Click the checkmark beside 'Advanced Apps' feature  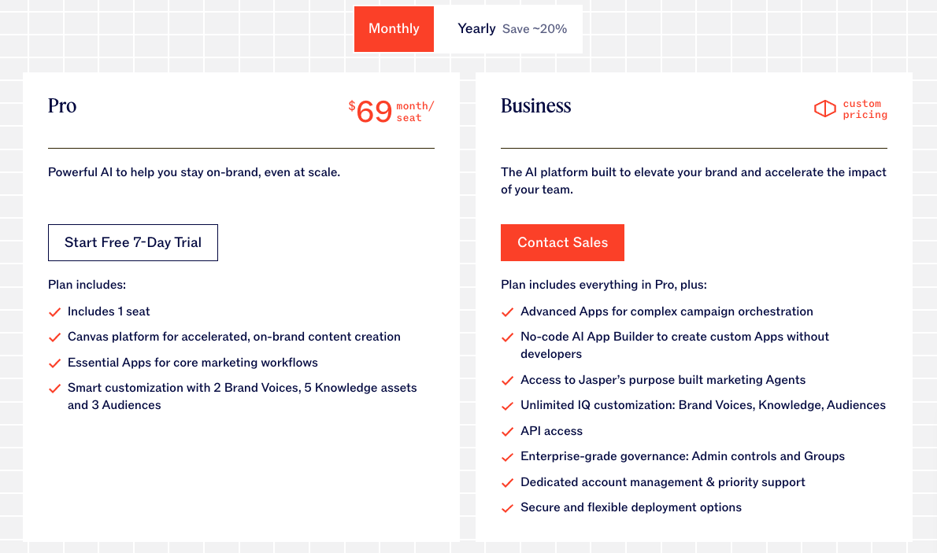tap(508, 312)
